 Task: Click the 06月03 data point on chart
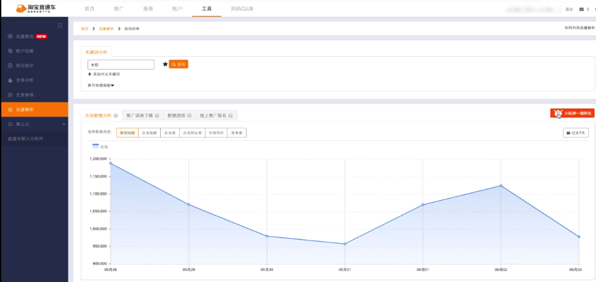[x=579, y=237]
